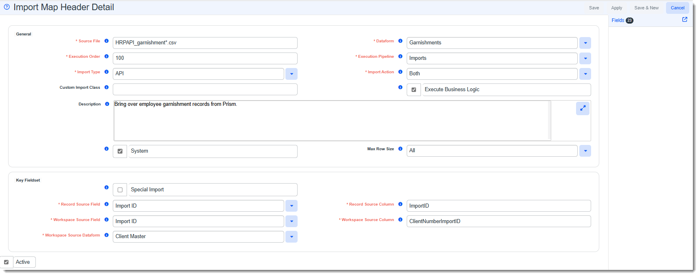Click the help icon beside the page title

[7, 7]
